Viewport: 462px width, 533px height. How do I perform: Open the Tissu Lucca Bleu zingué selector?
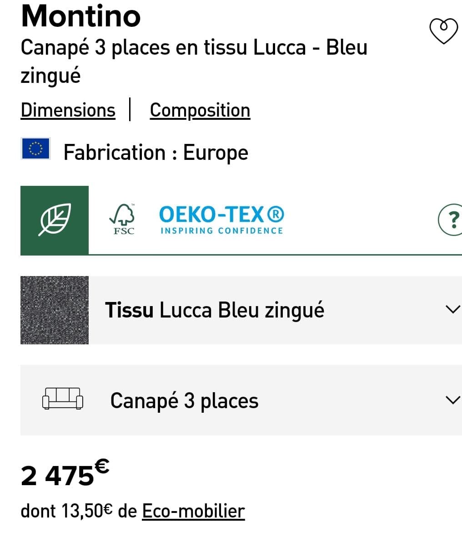(215, 310)
